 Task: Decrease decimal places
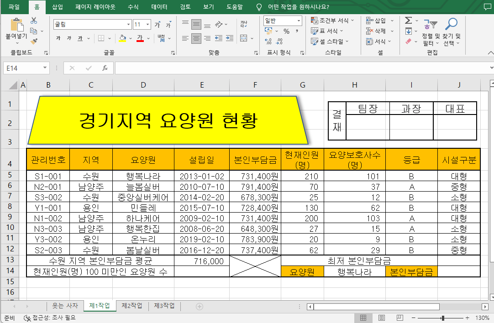coord(279,41)
